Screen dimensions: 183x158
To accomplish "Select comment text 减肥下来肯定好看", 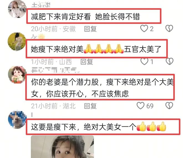I will coord(61,16).
